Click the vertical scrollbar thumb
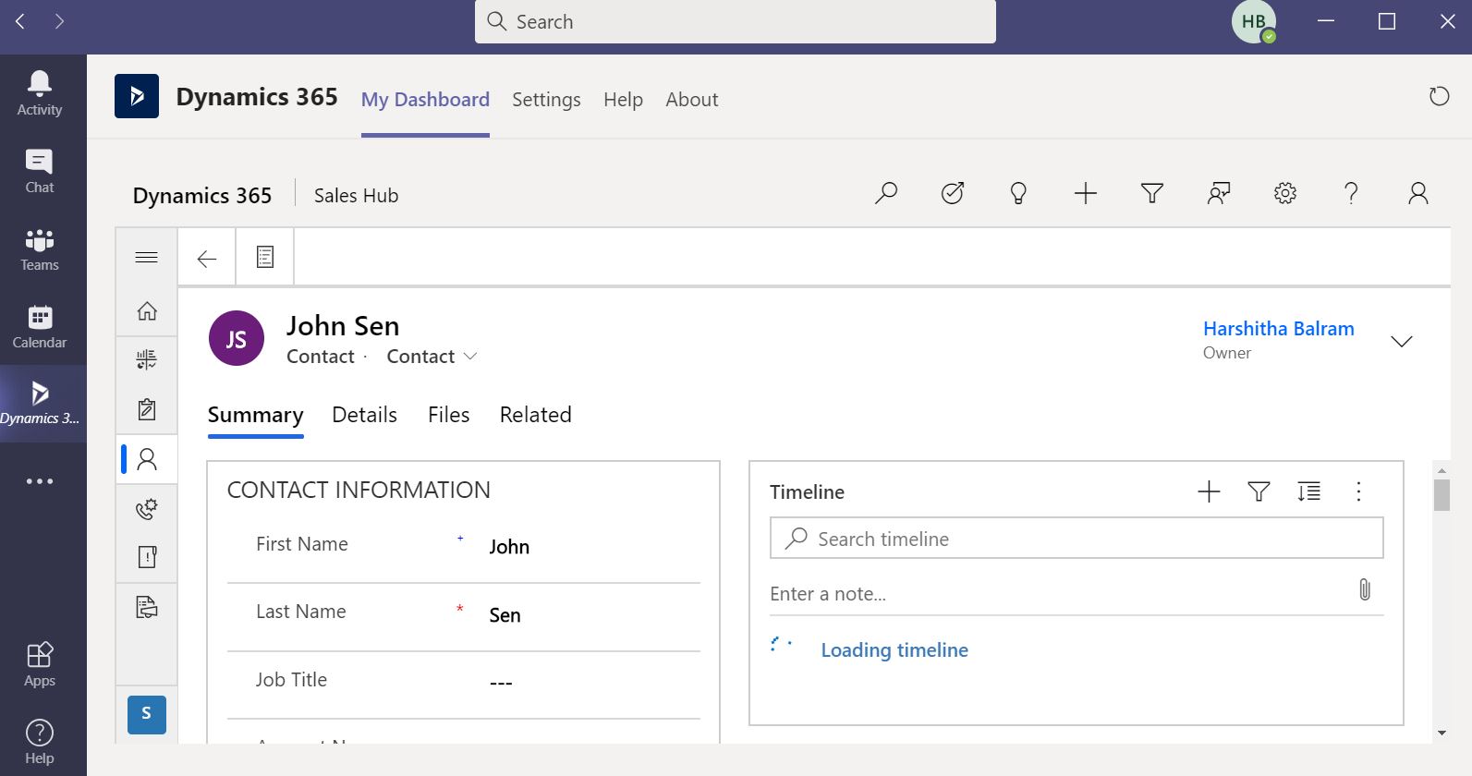The image size is (1472, 776). click(1442, 494)
